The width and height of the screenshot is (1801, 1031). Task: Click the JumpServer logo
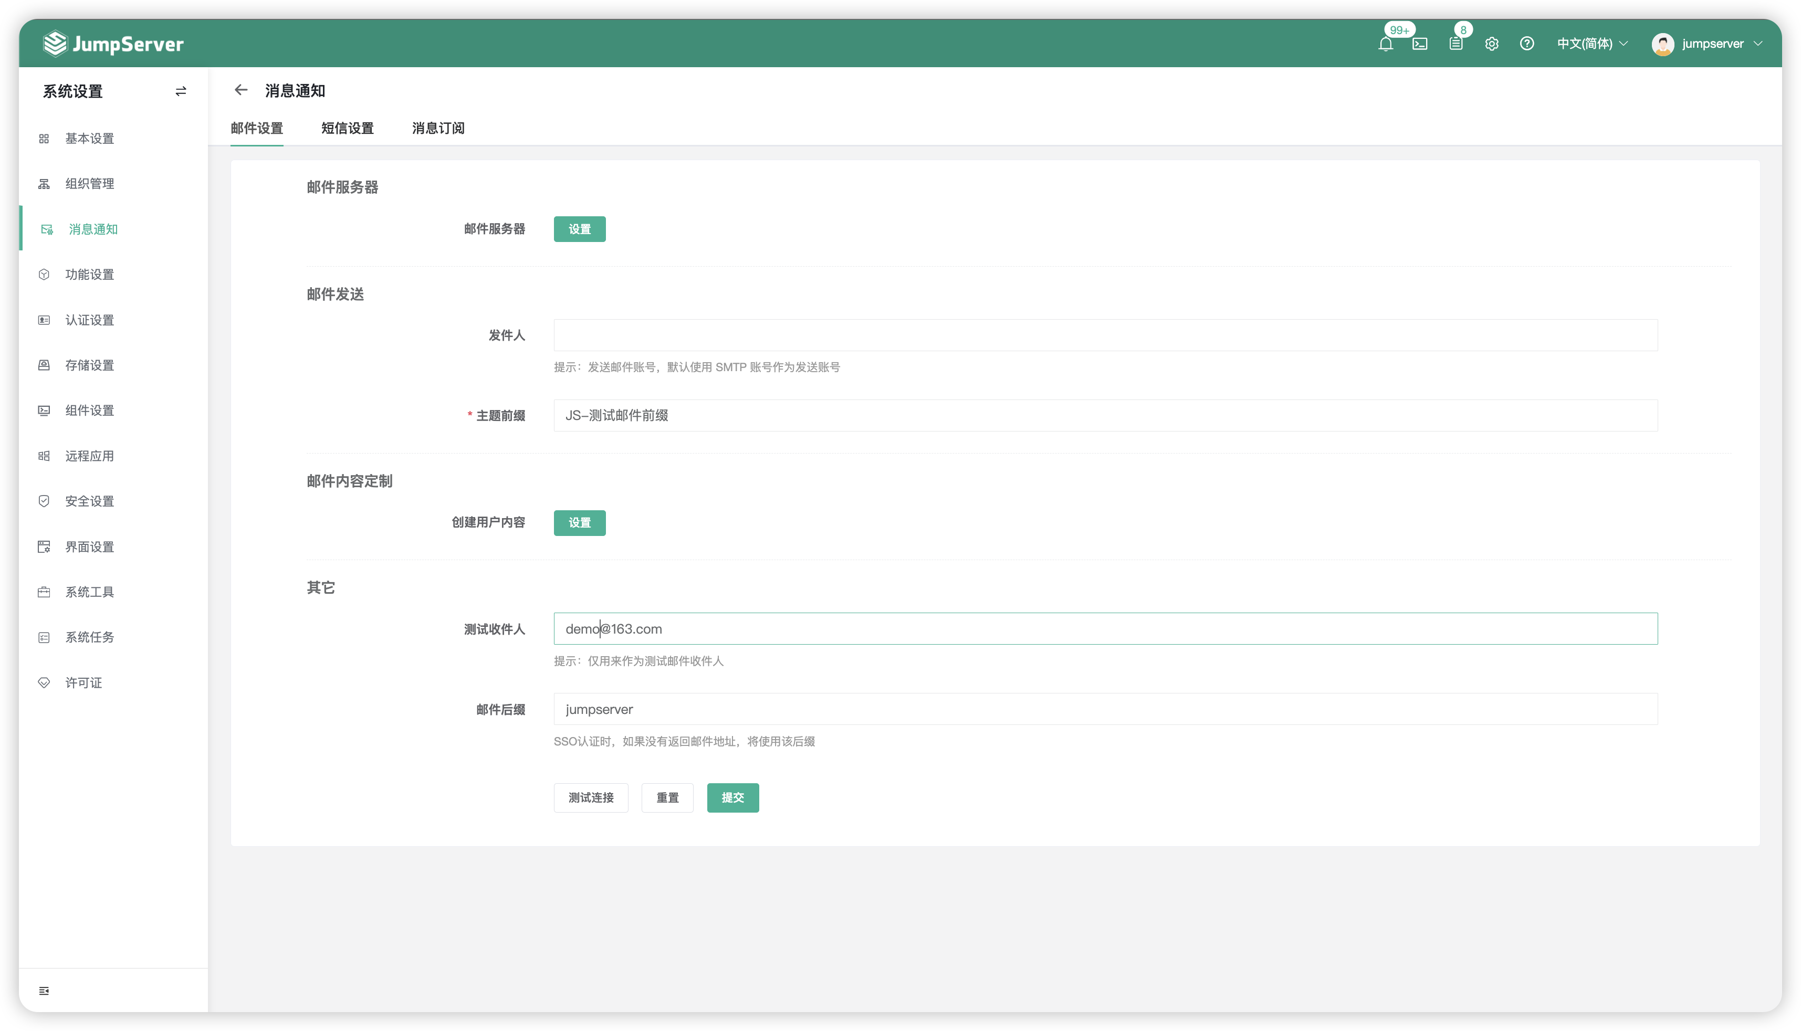click(x=112, y=44)
